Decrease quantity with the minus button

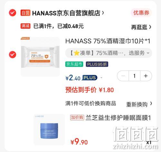pyautogui.click(x=123, y=76)
